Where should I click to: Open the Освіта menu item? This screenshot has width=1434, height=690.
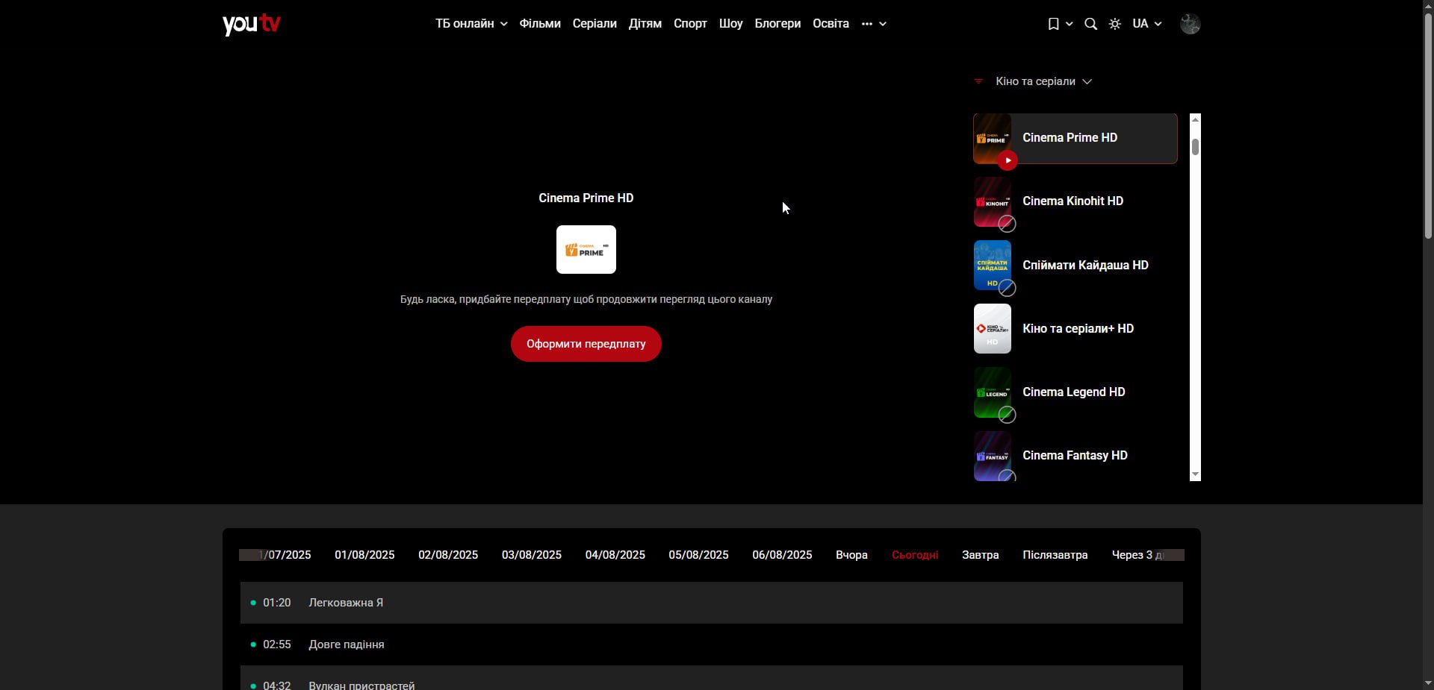pyautogui.click(x=831, y=24)
